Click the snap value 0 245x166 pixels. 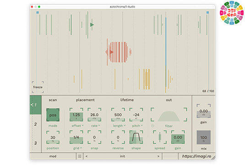[94, 137]
